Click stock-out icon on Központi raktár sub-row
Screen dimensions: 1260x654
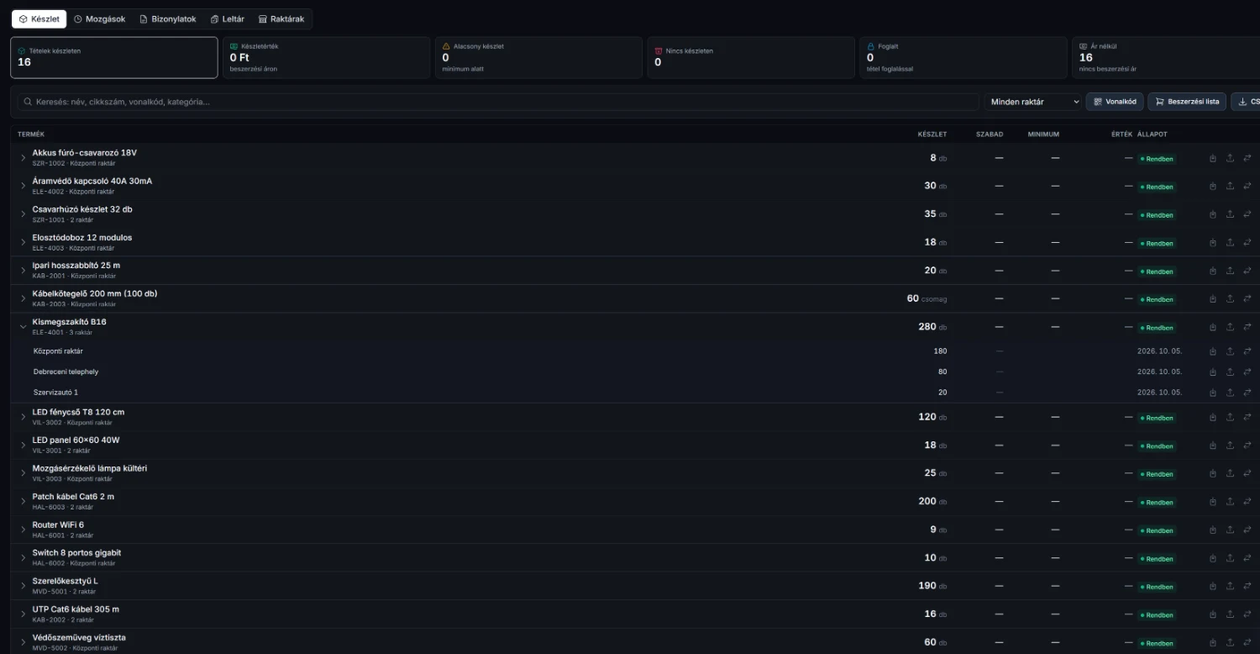(1230, 351)
